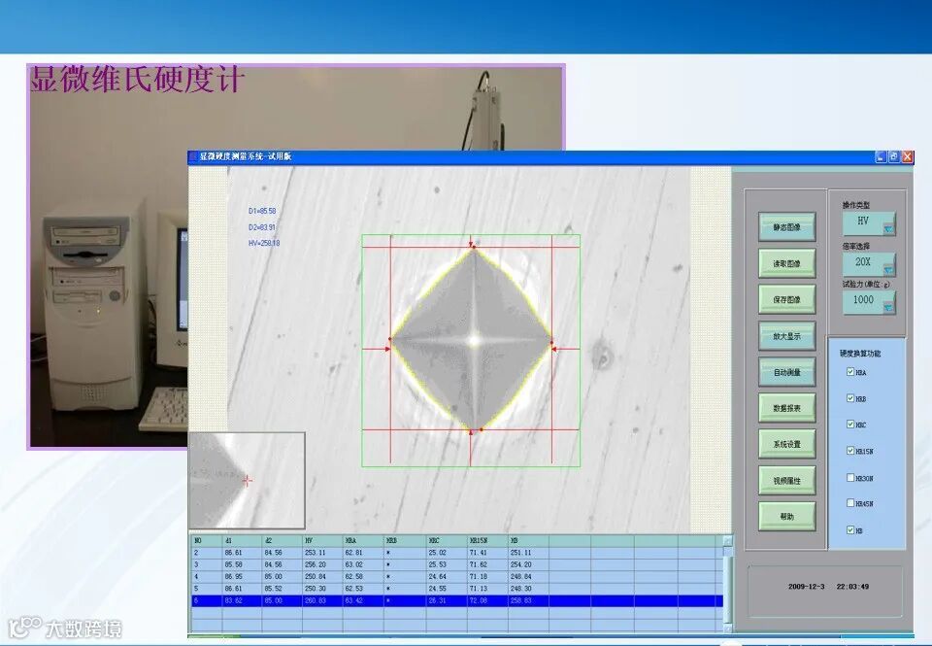Click the 放大显示 button
The image size is (932, 646).
(x=786, y=335)
